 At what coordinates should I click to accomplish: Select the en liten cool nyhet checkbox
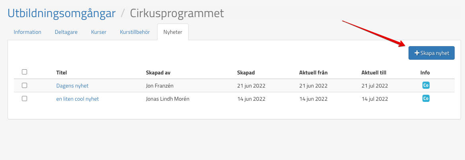click(24, 99)
